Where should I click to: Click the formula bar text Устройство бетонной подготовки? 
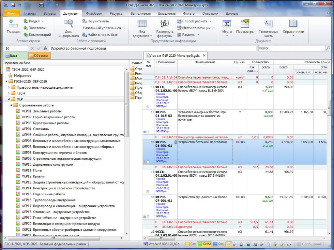pyautogui.click(x=78, y=48)
